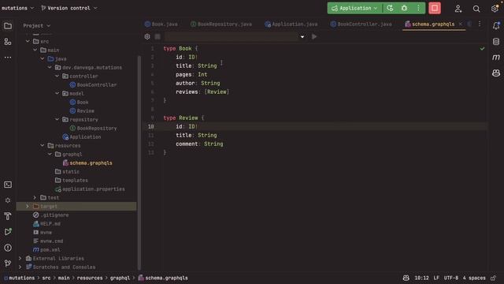
Task: Select application.properties file
Action: (94, 189)
